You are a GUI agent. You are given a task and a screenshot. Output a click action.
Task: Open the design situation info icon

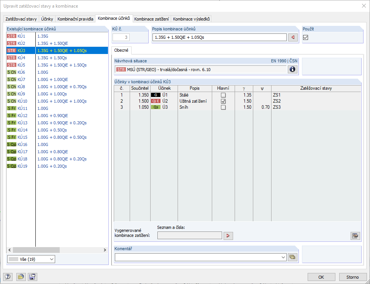coord(292,69)
